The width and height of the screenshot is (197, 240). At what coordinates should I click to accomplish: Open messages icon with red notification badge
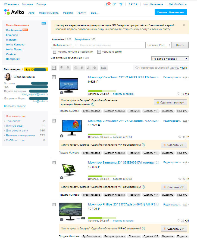(108, 4)
